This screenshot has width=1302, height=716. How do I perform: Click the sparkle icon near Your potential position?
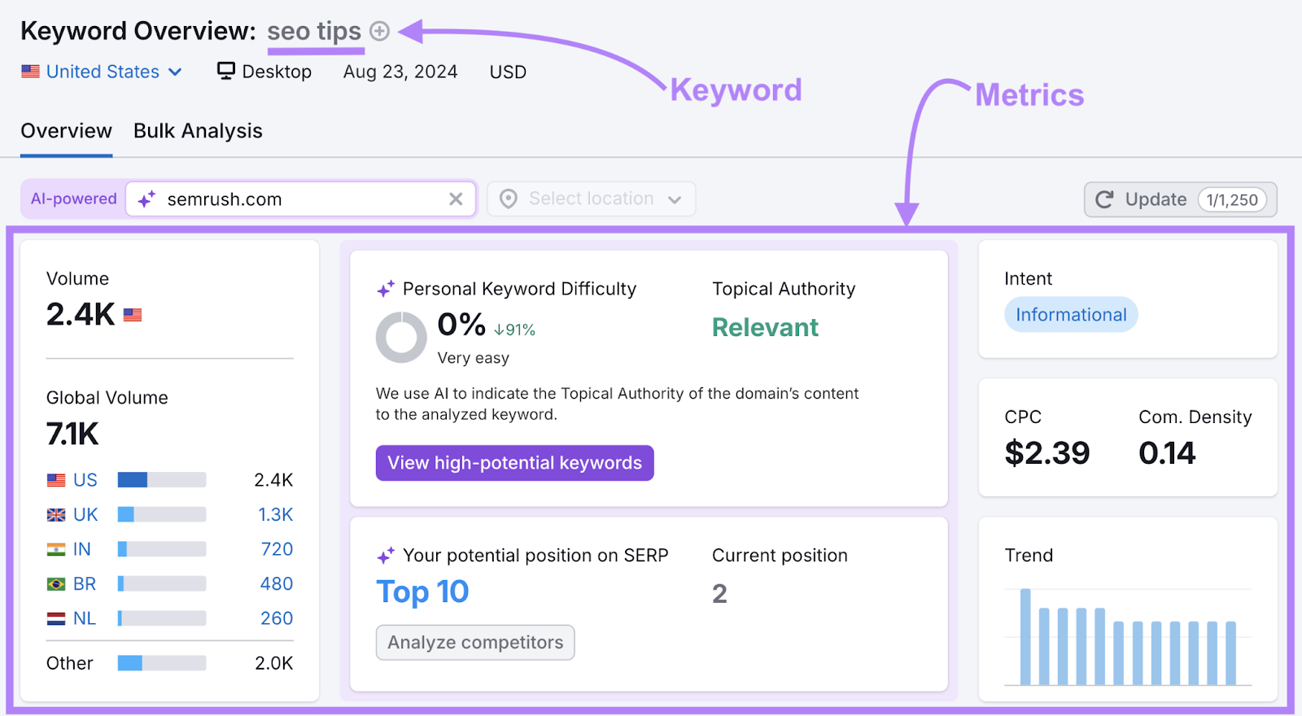(385, 555)
